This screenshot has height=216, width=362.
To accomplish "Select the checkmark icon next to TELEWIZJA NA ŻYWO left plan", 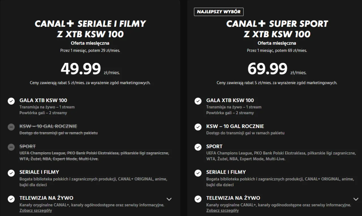I will tap(11, 199).
